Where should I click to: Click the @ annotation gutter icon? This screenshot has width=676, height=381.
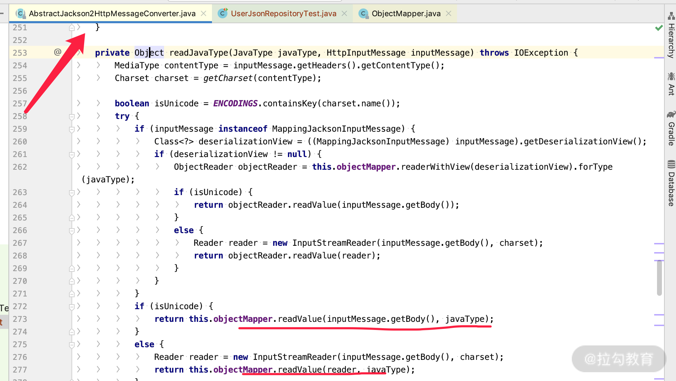[x=58, y=52]
